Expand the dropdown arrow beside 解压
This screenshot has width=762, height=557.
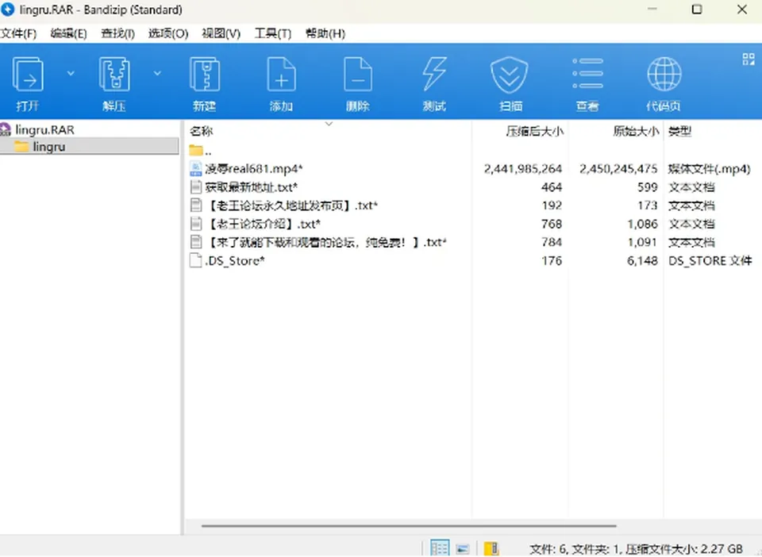tap(157, 73)
